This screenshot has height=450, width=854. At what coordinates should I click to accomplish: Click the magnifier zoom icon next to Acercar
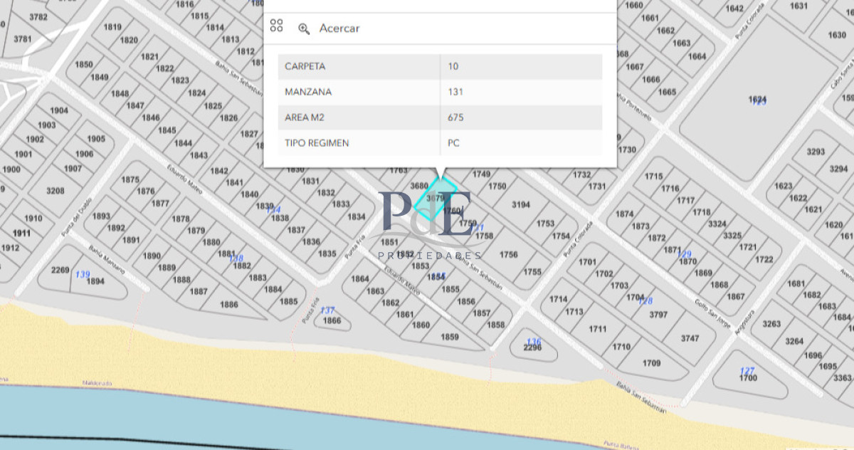tap(305, 28)
